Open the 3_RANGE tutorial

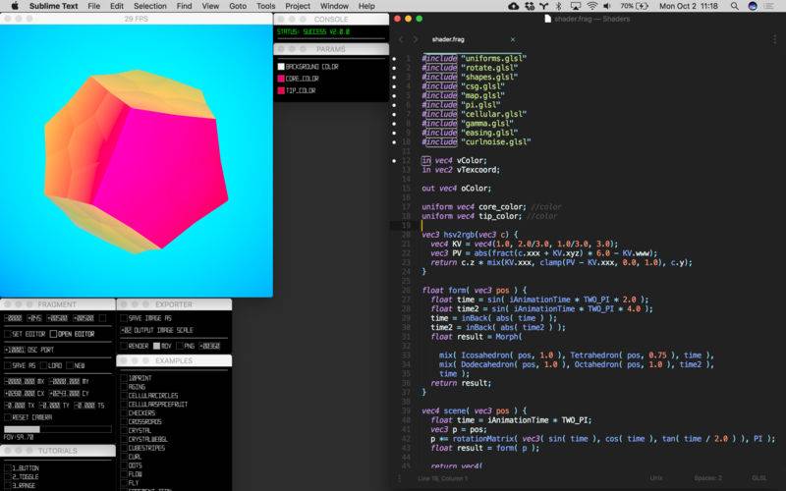tap(22, 486)
